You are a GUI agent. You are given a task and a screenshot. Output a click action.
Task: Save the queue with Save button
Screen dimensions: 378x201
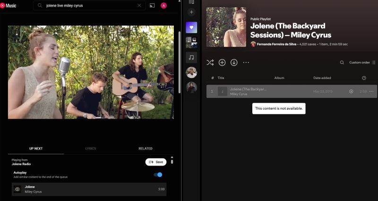155,162
